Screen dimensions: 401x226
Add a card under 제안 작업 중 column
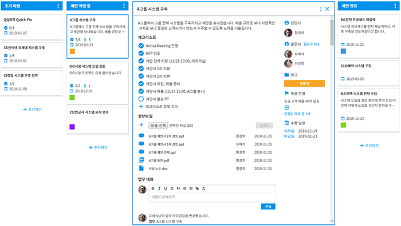pyautogui.click(x=98, y=147)
